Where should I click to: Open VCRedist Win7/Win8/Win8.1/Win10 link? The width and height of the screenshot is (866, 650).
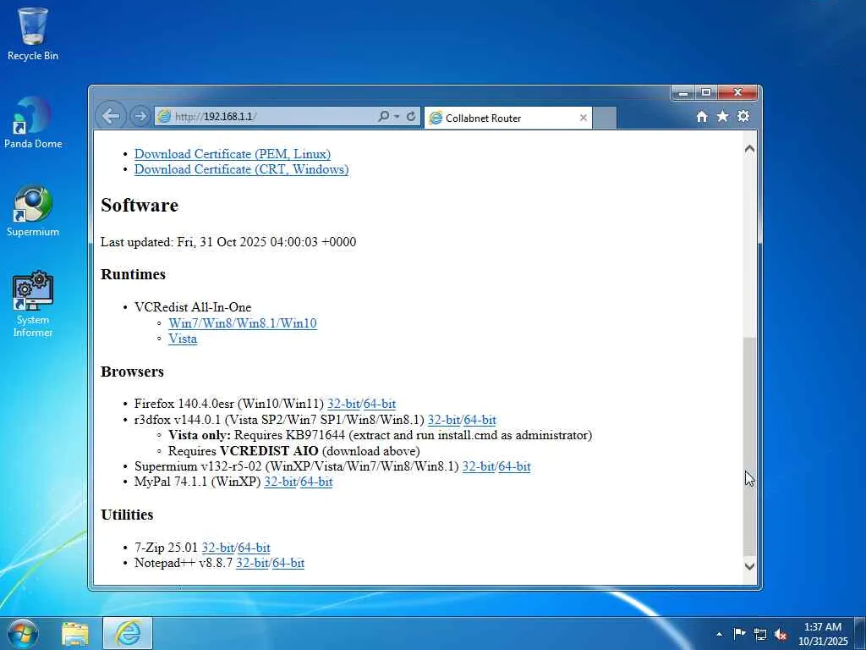tap(243, 322)
